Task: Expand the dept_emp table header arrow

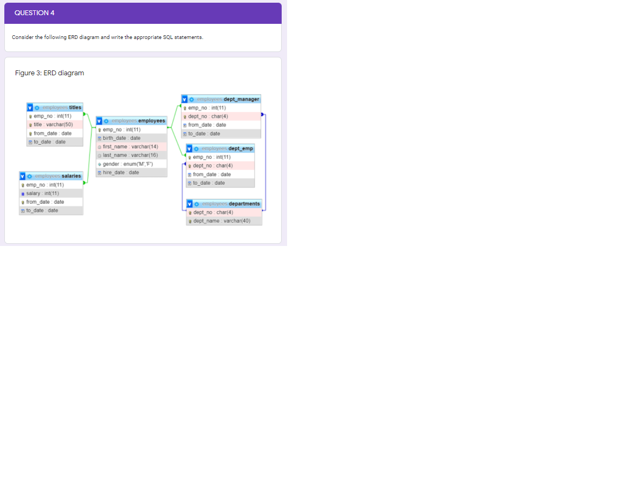Action: [189, 148]
